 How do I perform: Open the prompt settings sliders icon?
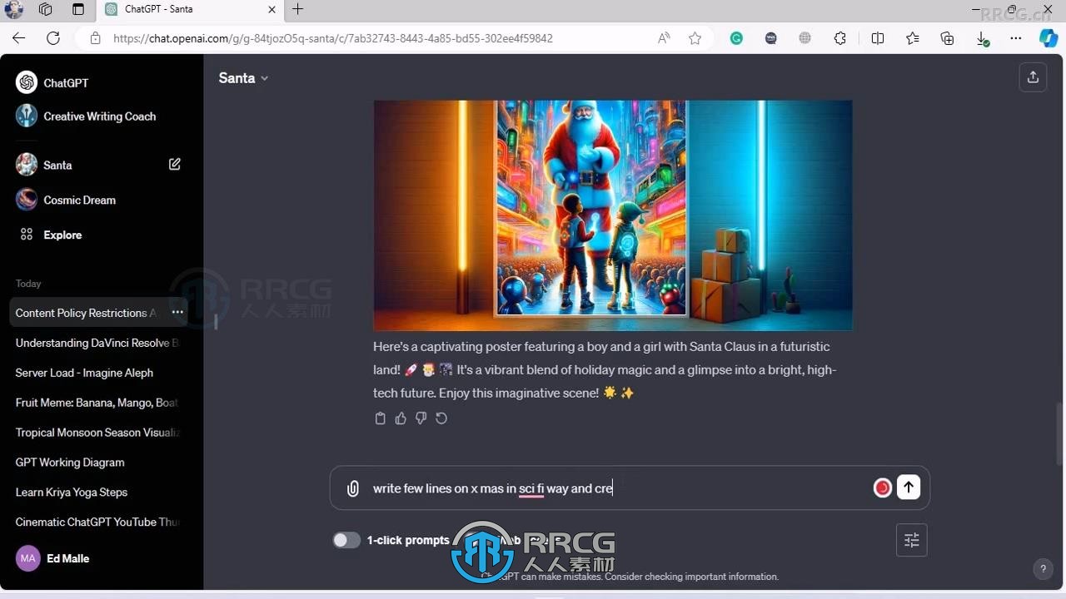click(x=912, y=540)
